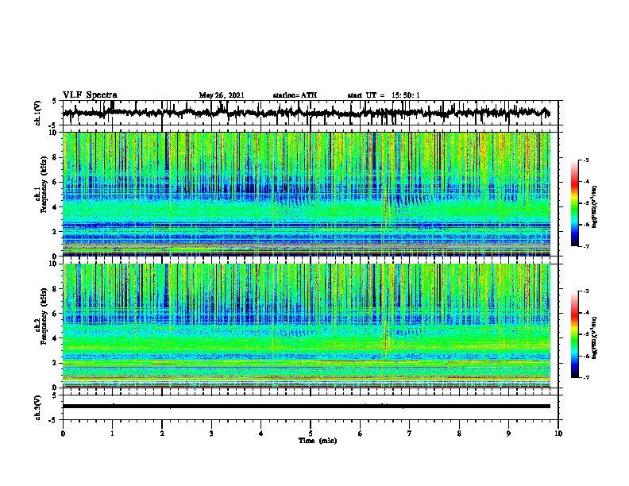Click the '-5' tick on ch.3(V) axis

point(53,420)
